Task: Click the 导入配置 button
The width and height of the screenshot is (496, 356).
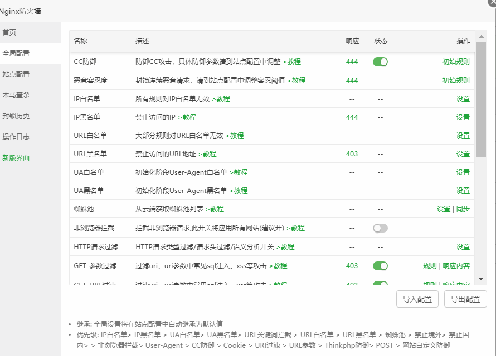Action: 417,299
